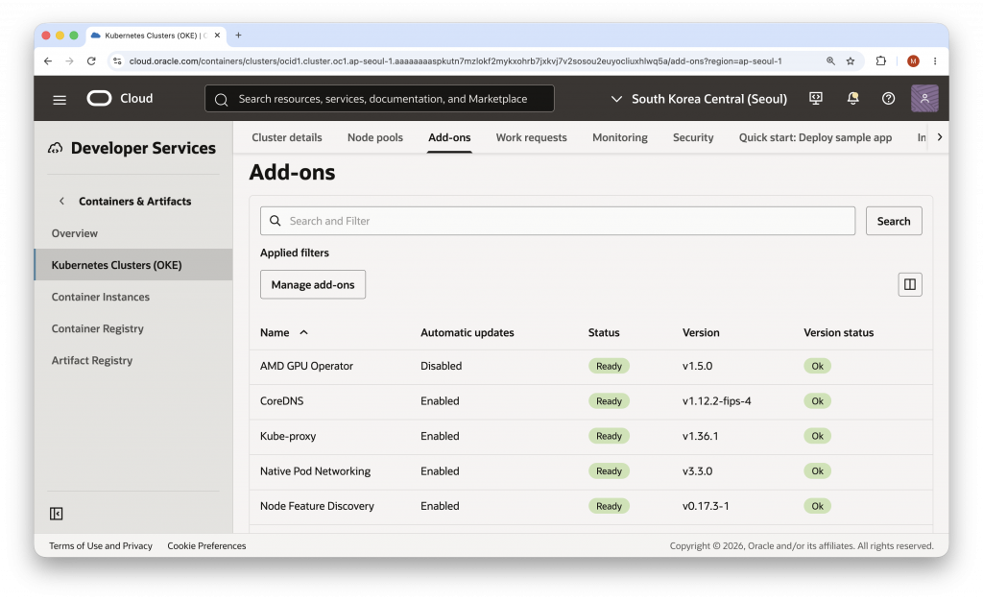View site information icon in address bar
The width and height of the screenshot is (983, 602).
117,60
